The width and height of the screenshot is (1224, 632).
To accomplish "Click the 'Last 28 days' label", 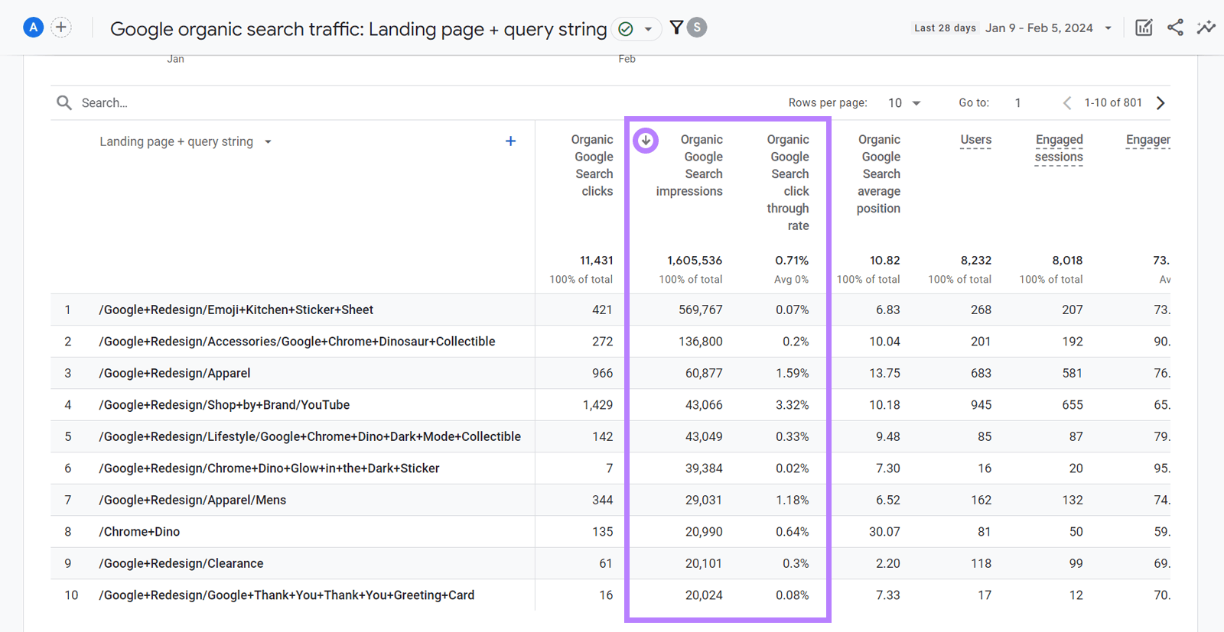I will [945, 28].
